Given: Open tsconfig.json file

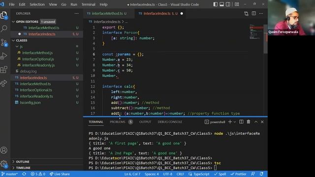Looking at the screenshot, I should coord(47,103).
